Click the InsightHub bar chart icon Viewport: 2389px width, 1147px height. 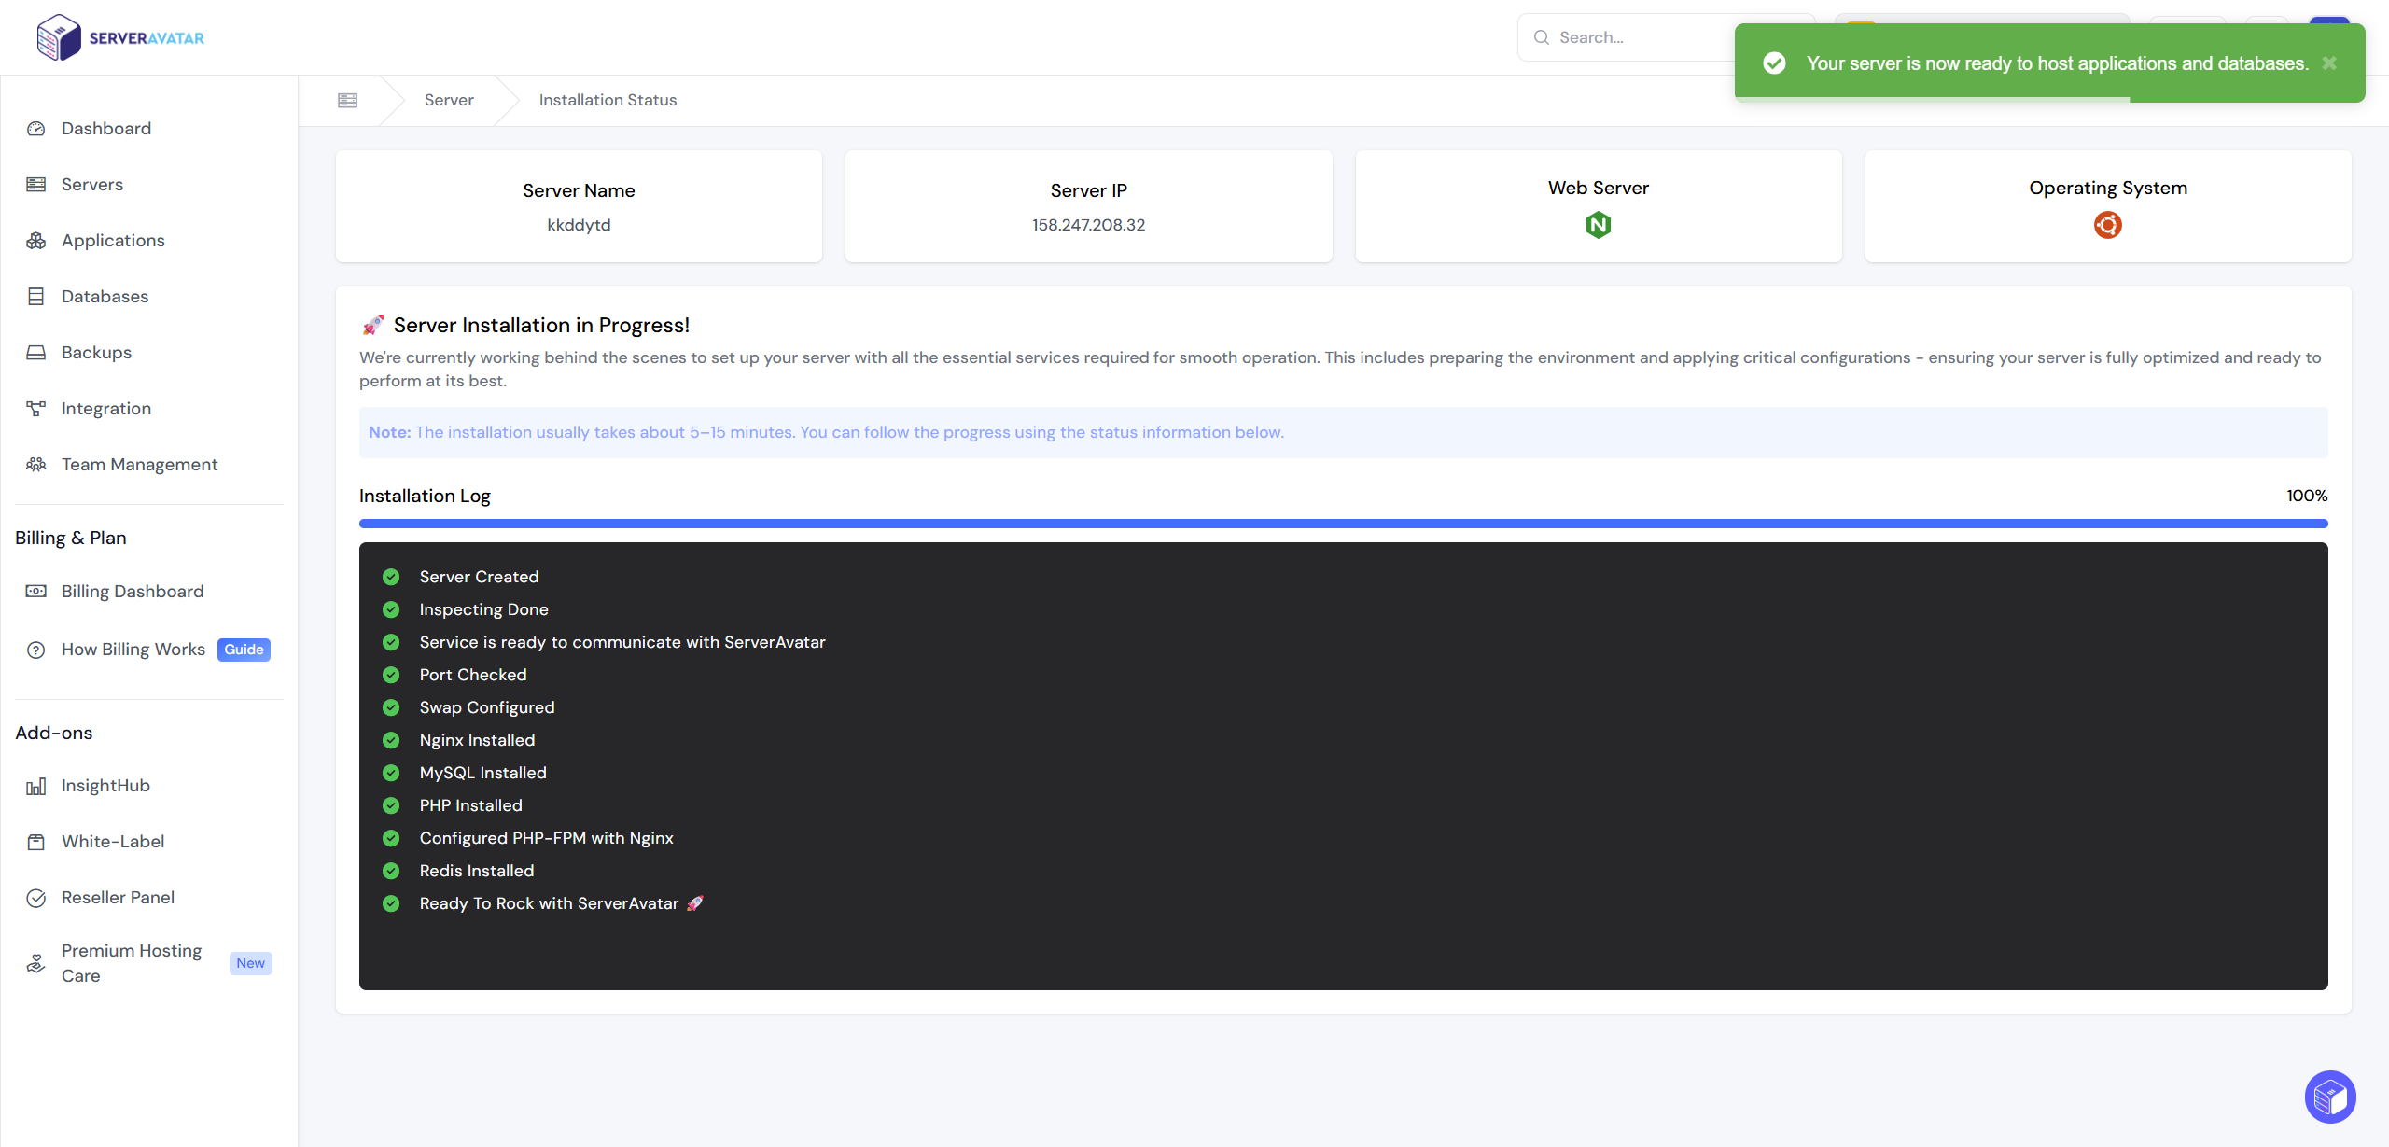tap(36, 786)
